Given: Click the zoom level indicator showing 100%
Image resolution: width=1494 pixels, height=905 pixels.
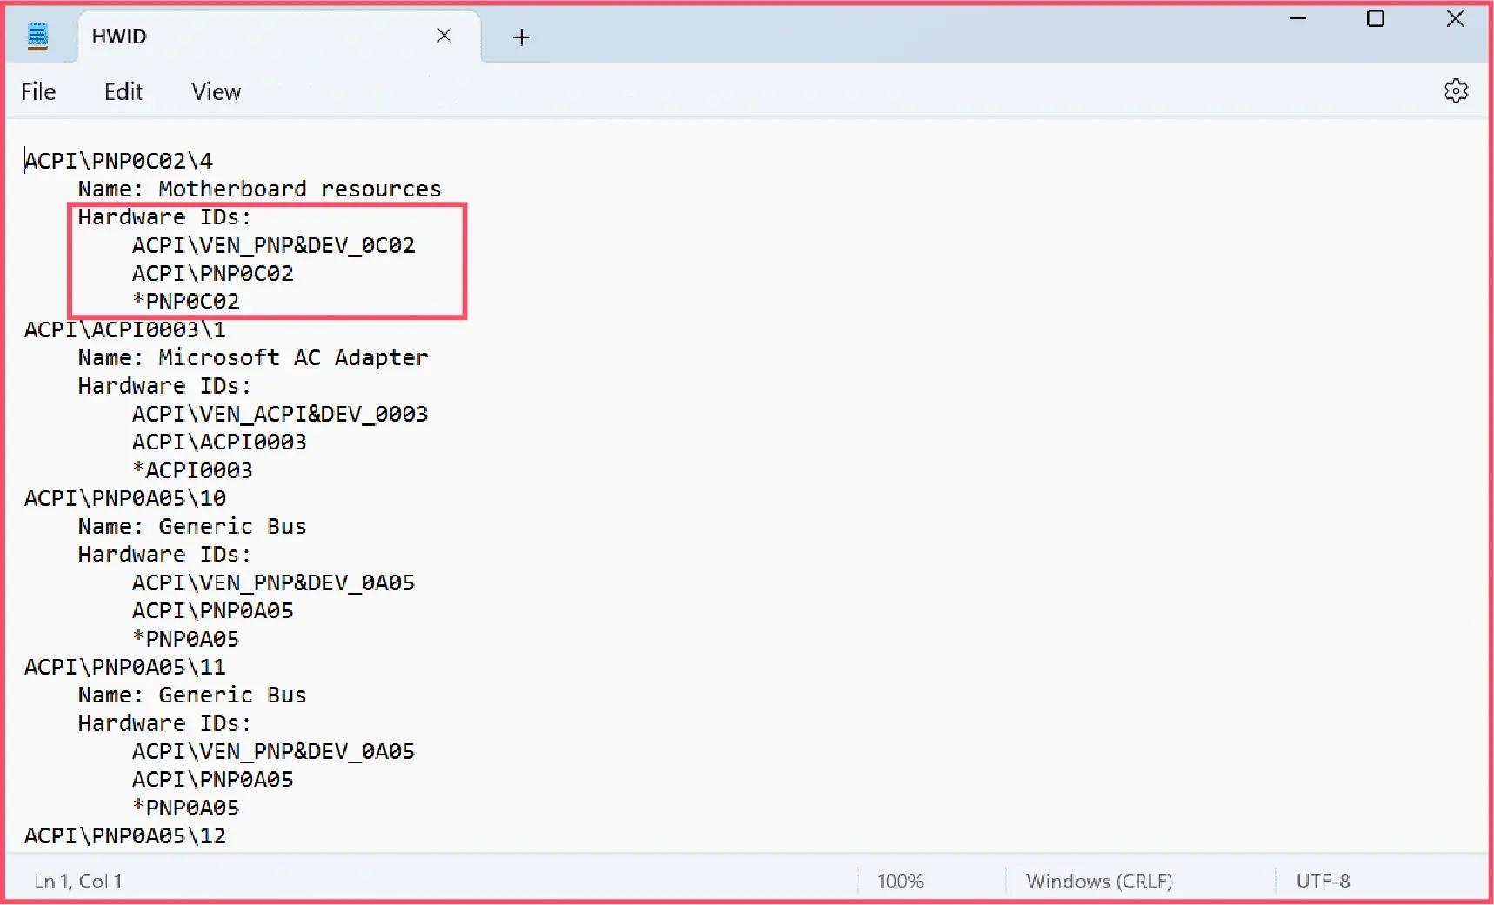Looking at the screenshot, I should (900, 881).
